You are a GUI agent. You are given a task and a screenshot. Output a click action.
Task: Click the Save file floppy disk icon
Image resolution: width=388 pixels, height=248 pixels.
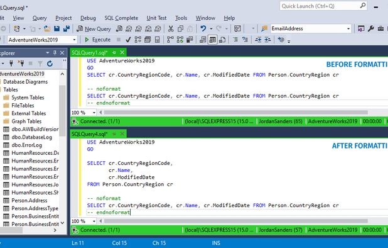pos(57,29)
